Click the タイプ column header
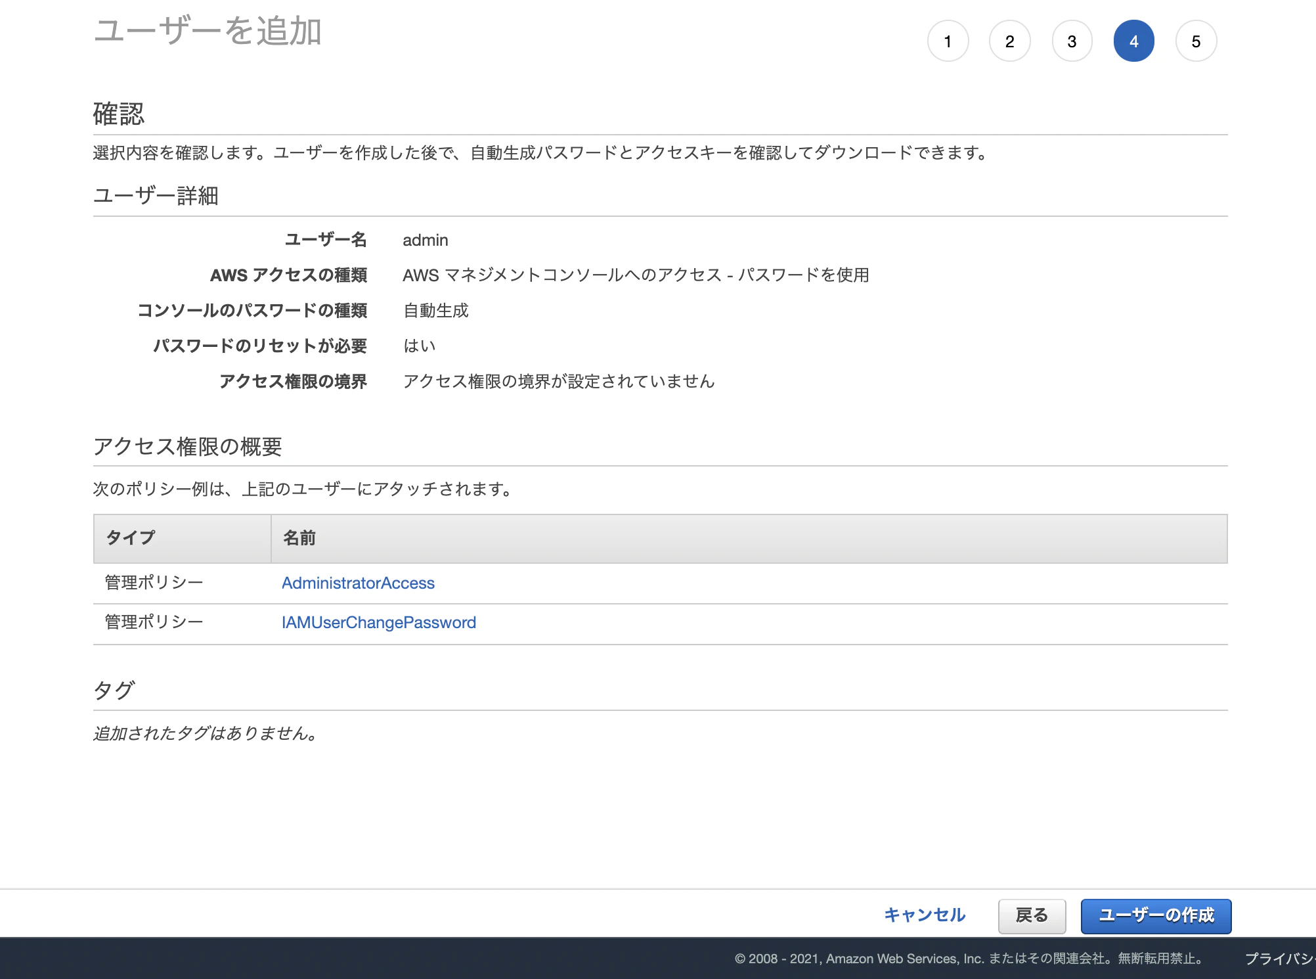 click(x=129, y=538)
